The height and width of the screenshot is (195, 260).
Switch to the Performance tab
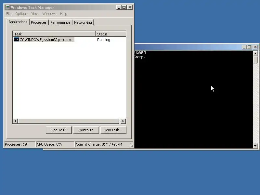pos(60,22)
